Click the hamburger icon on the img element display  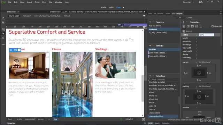[x=11, y=50]
